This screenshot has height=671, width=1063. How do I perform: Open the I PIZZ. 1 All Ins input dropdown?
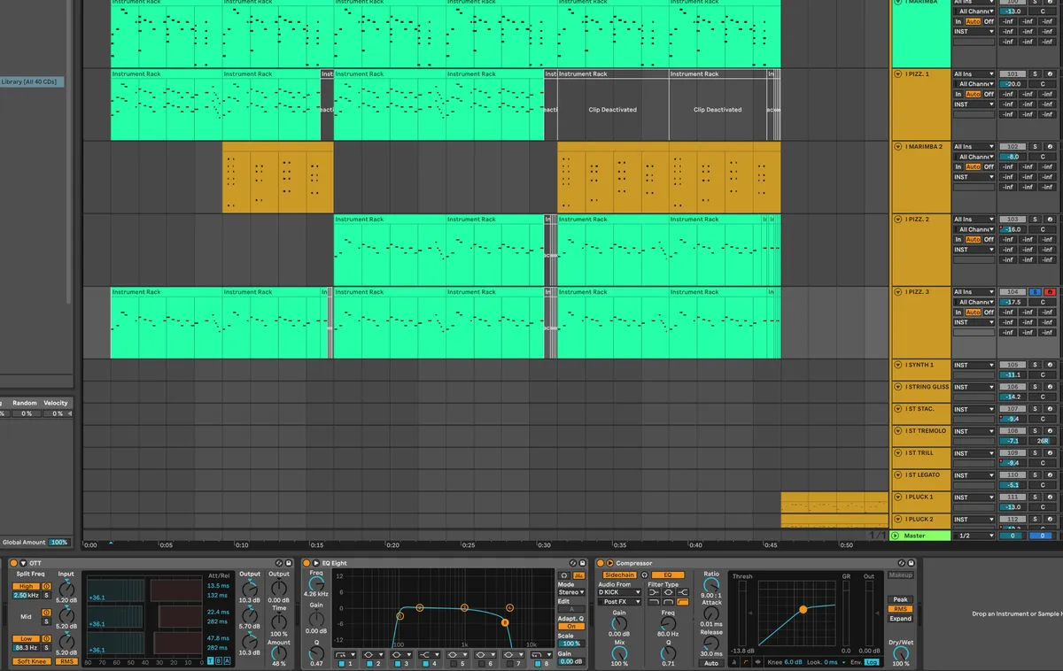[974, 74]
